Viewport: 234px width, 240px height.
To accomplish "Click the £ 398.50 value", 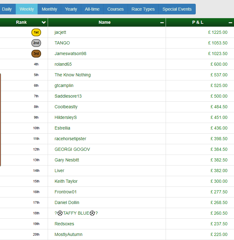I will (x=219, y=139).
